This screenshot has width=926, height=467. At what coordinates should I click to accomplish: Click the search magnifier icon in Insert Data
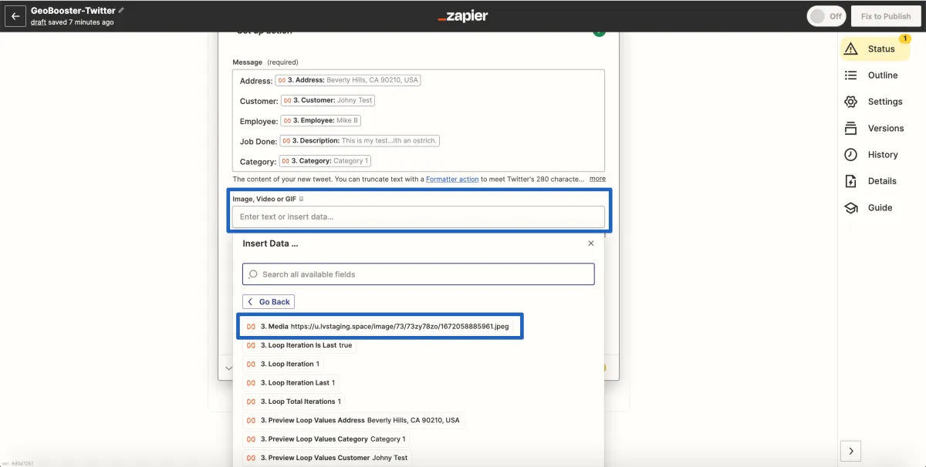pos(253,274)
